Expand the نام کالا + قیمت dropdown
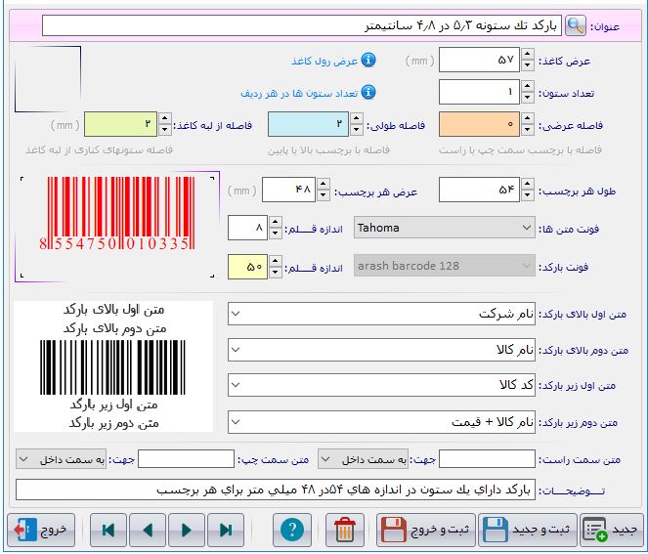 [x=381, y=421]
